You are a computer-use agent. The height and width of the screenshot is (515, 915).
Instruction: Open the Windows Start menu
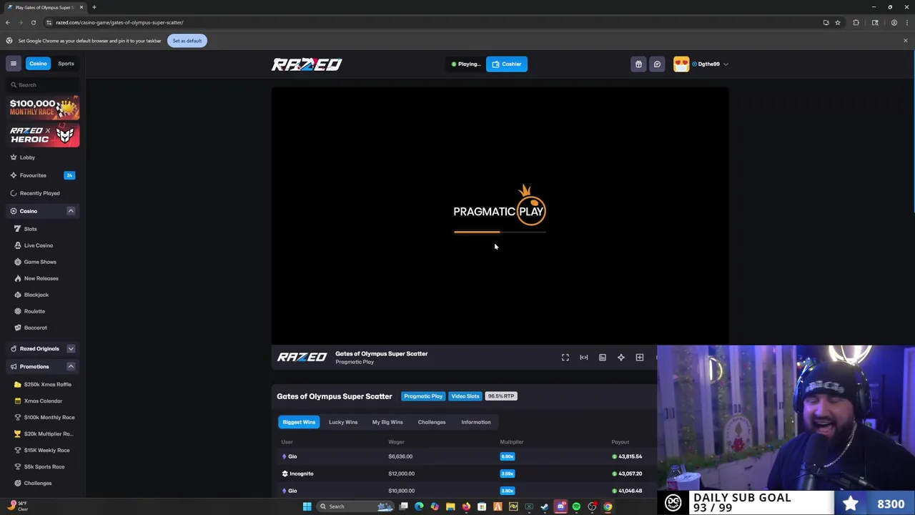pyautogui.click(x=307, y=506)
